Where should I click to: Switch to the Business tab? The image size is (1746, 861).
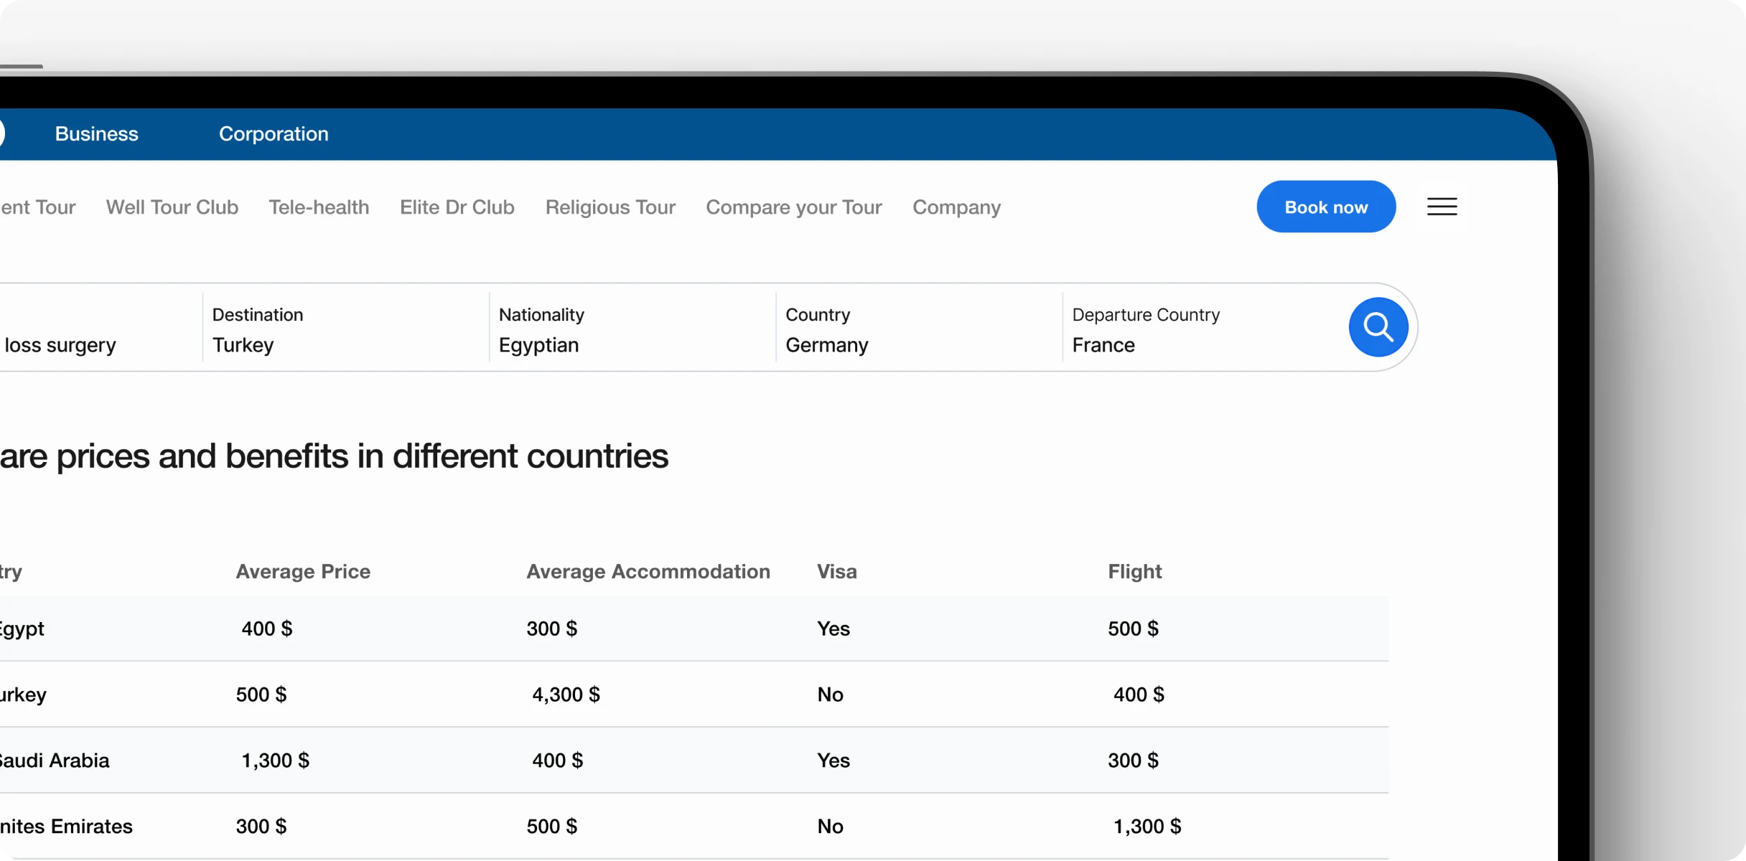(x=96, y=134)
